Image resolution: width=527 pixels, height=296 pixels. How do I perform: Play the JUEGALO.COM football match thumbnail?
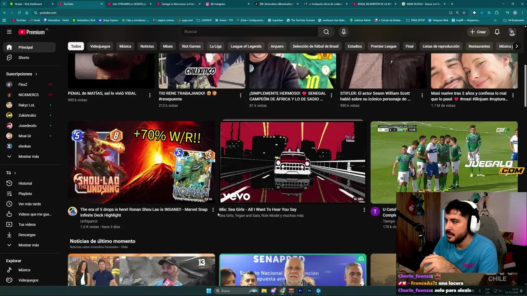[x=444, y=162]
